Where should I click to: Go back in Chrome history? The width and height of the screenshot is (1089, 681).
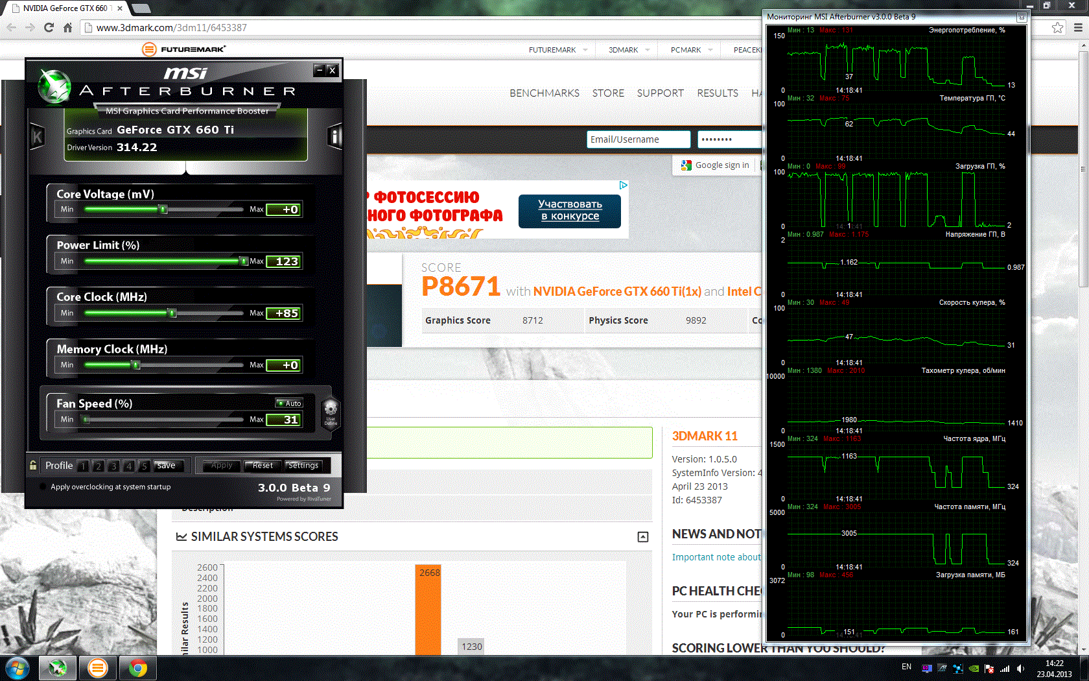tap(11, 27)
